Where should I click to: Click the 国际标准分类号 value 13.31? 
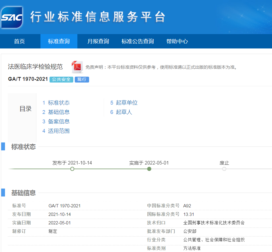(x=188, y=214)
